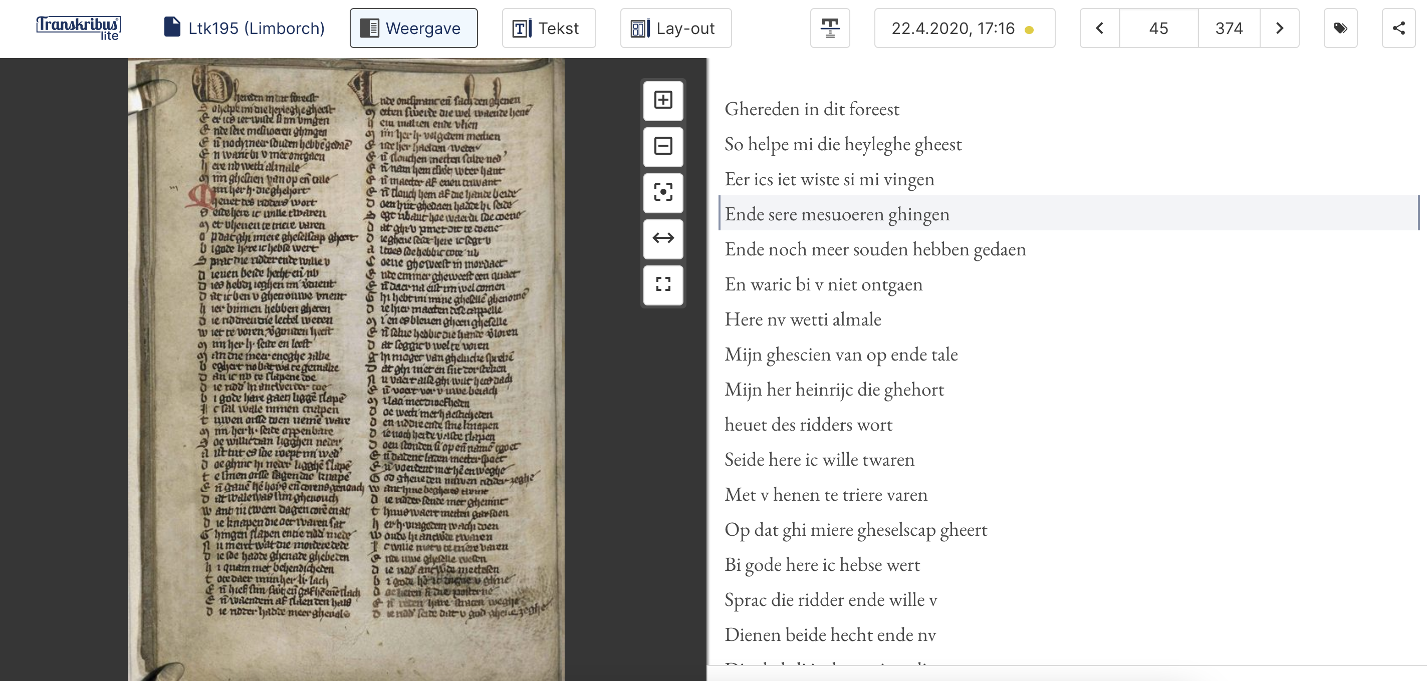Click the page number field showing 45

pos(1158,28)
